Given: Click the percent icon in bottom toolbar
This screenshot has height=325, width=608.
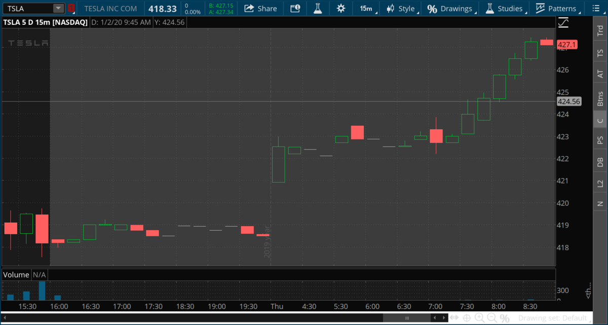Looking at the screenshot, I should pyautogui.click(x=505, y=318).
